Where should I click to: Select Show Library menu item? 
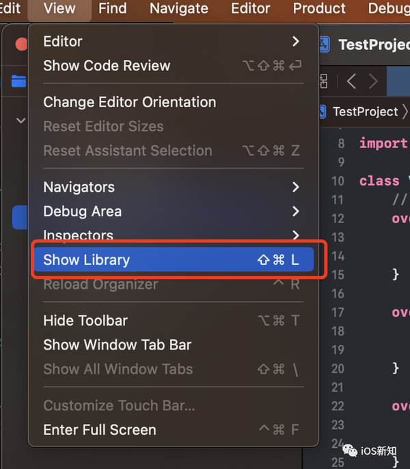172,260
